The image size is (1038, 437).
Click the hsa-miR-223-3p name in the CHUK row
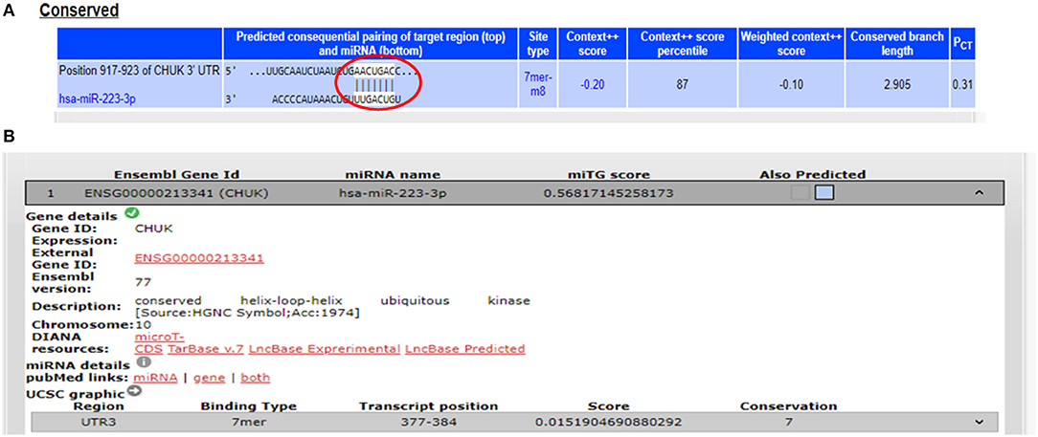click(x=393, y=193)
